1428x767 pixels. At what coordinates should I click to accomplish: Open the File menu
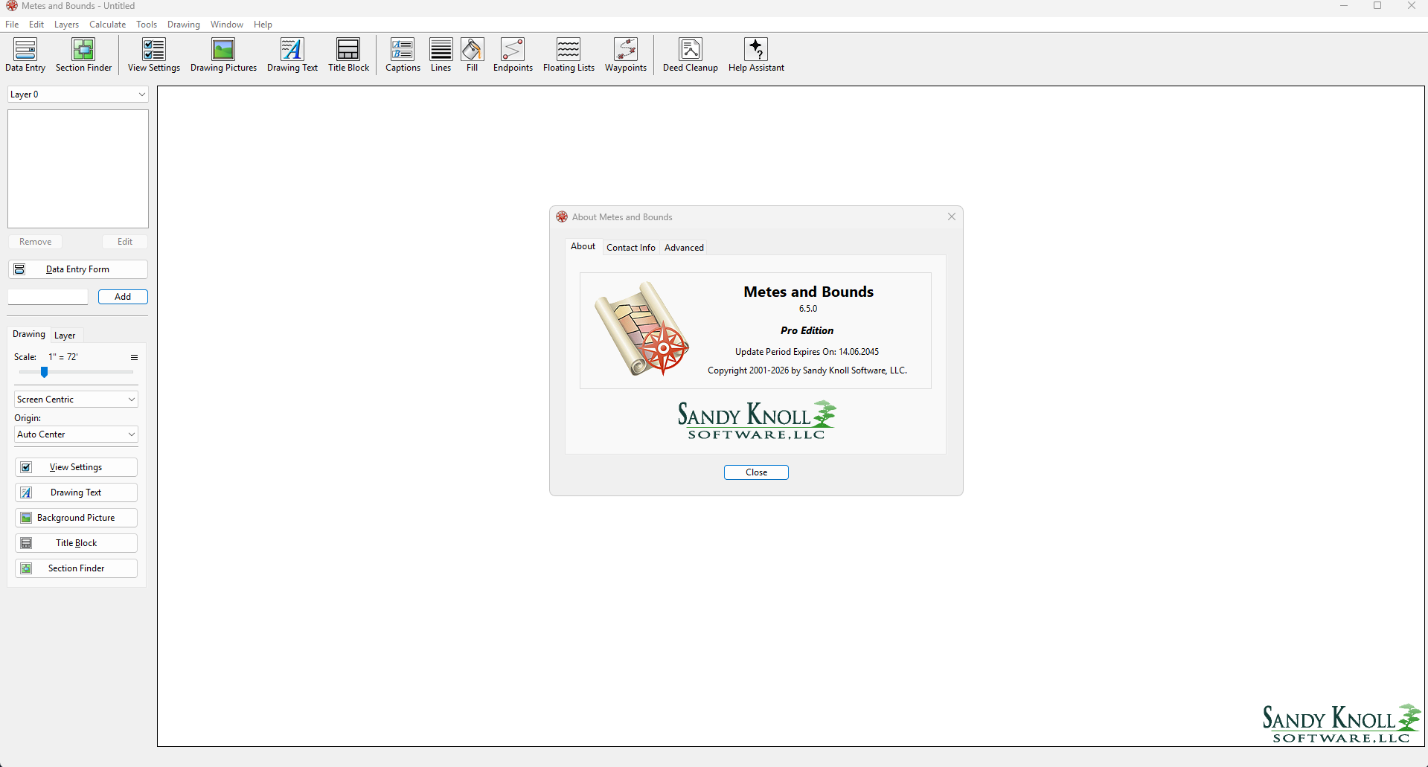click(12, 25)
